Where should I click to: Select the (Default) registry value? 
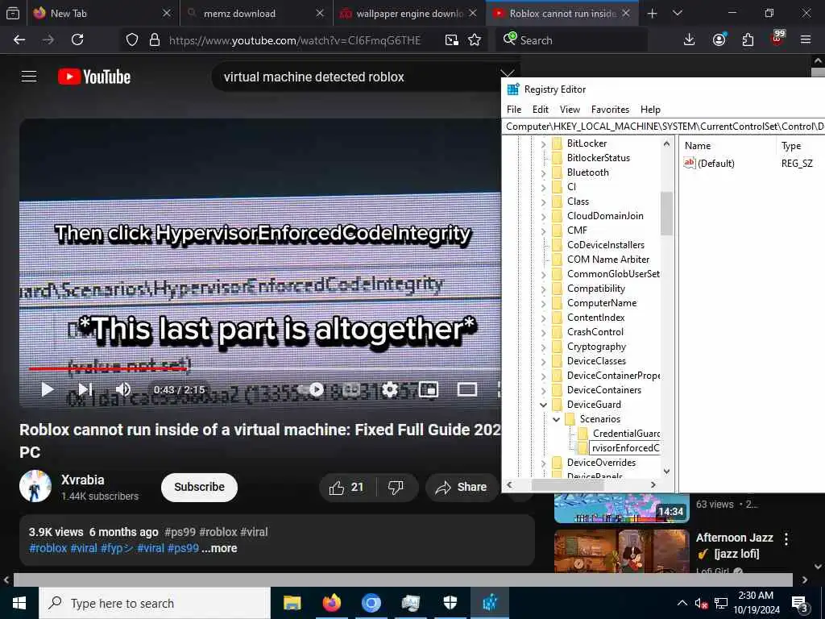point(715,163)
